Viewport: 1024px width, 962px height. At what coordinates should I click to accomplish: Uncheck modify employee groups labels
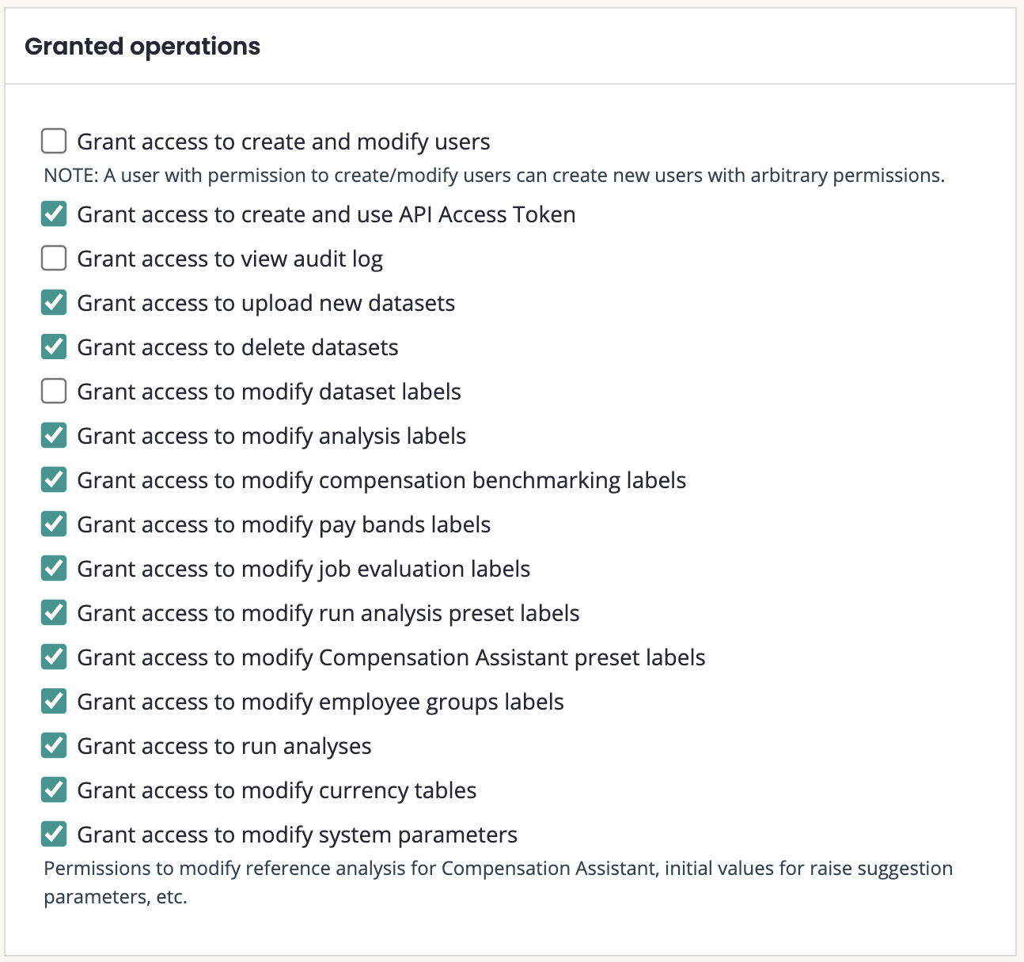54,702
